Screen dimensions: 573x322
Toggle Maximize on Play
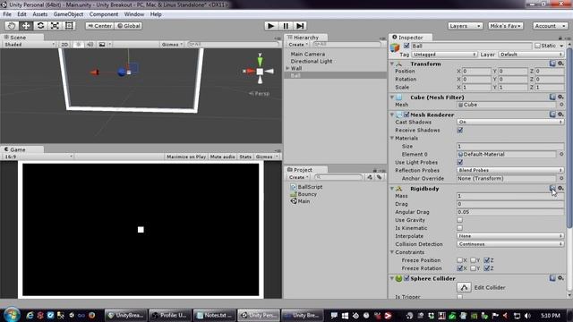[186, 157]
